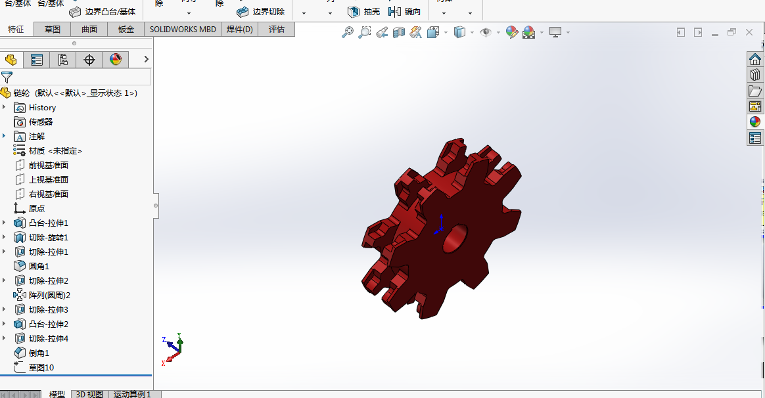Image resolution: width=765 pixels, height=398 pixels.
Task: Expand the 切除-旋转1 feature
Action: pyautogui.click(x=5, y=237)
